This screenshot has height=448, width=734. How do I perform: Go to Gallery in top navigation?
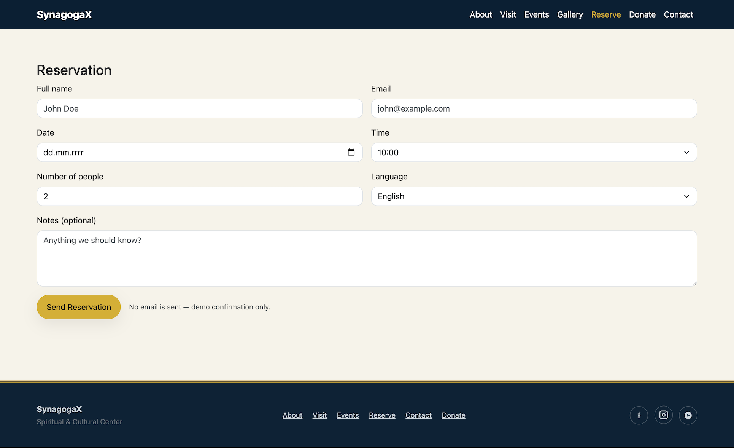point(570,14)
